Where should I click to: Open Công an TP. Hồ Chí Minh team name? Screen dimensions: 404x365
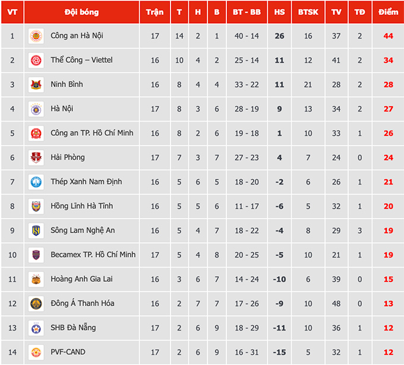pos(92,134)
